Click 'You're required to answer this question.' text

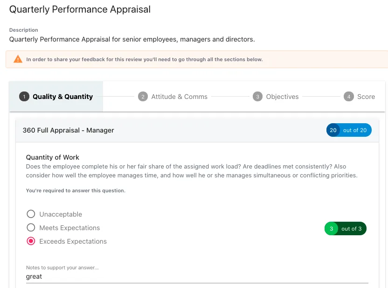click(76, 190)
